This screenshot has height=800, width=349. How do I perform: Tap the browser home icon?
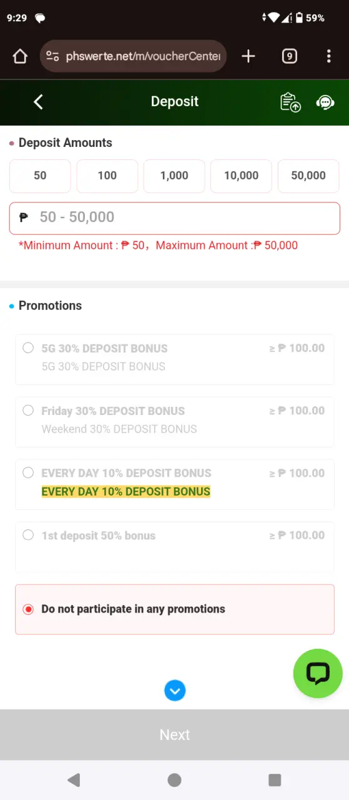pyautogui.click(x=20, y=56)
